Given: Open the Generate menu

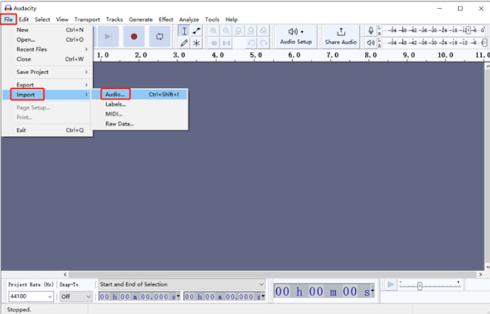Looking at the screenshot, I should tap(141, 19).
